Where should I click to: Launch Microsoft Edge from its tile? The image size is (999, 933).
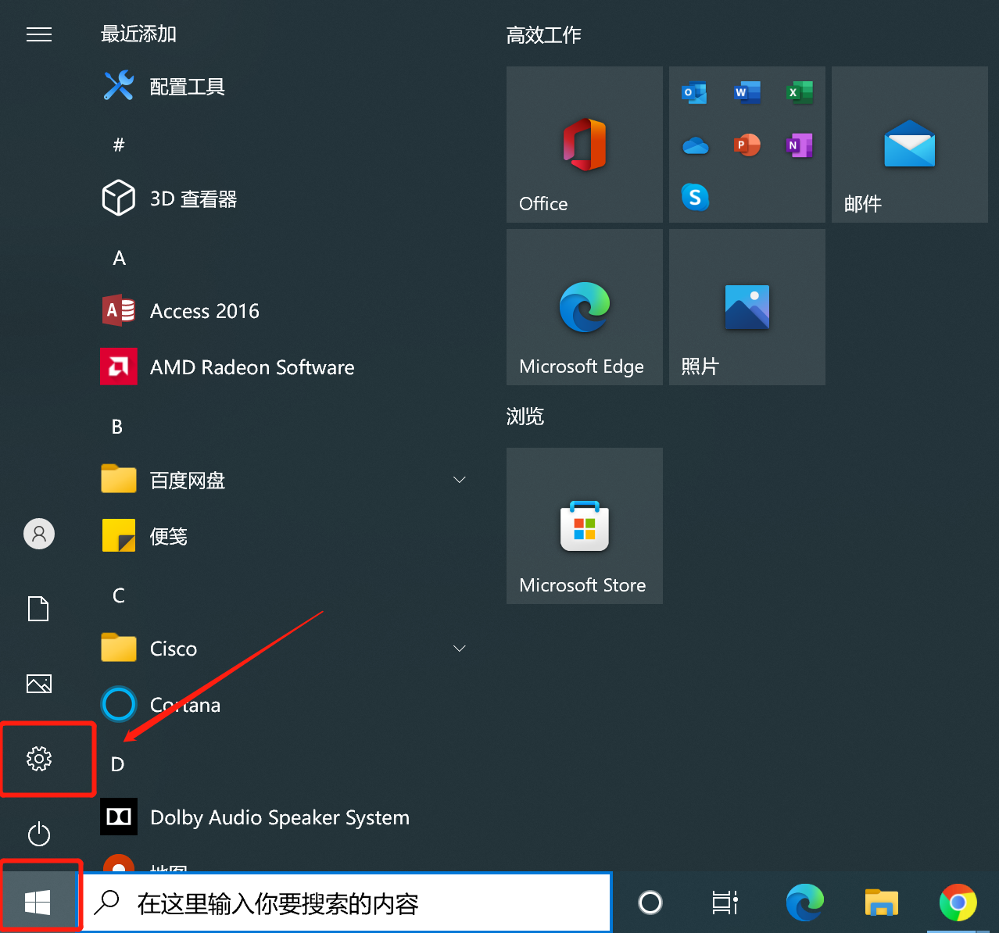(584, 307)
